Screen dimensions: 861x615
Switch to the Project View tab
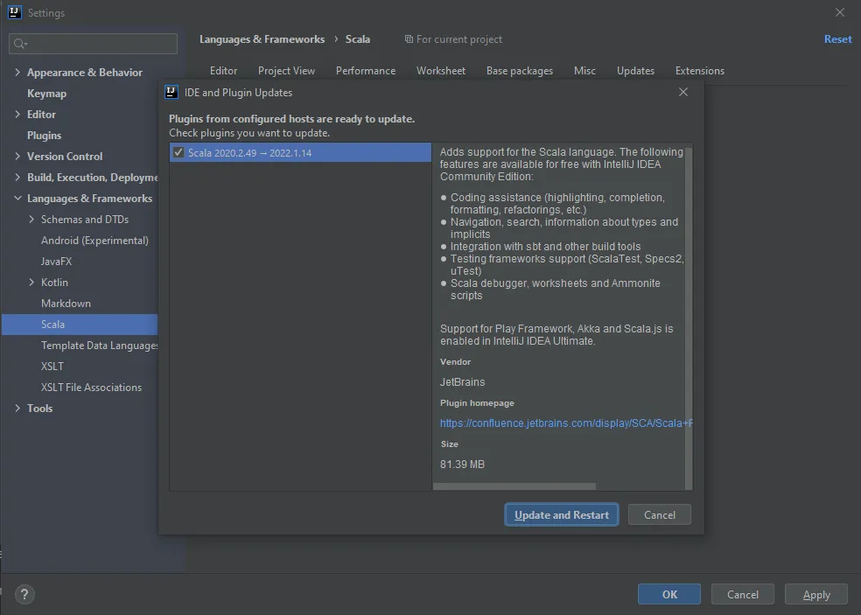click(x=287, y=71)
